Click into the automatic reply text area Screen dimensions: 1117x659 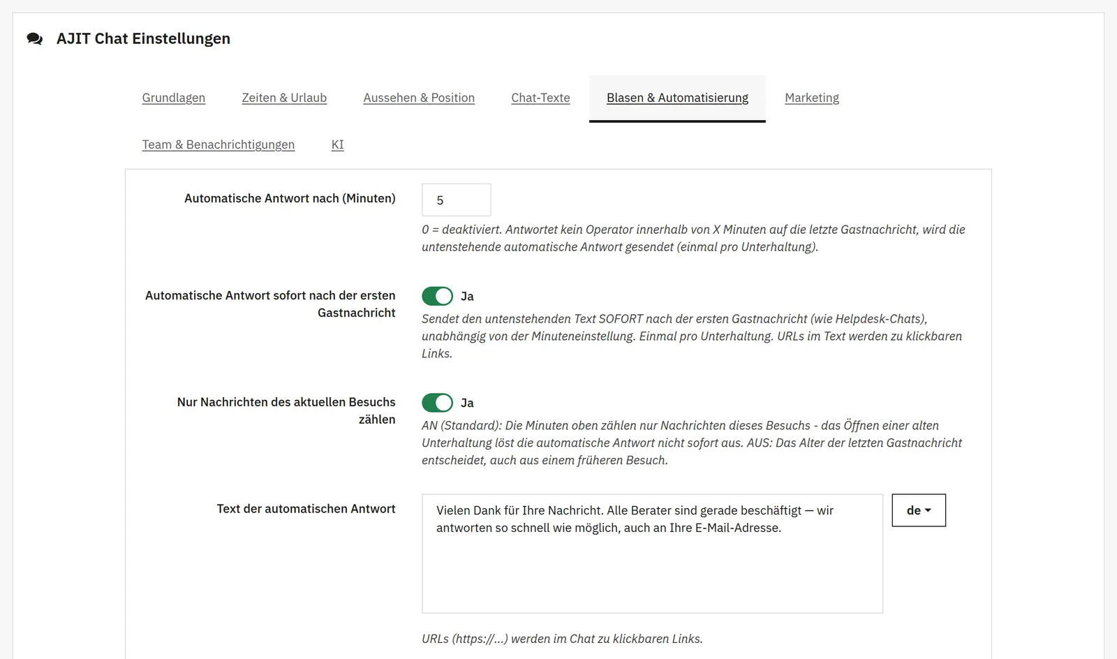(652, 554)
